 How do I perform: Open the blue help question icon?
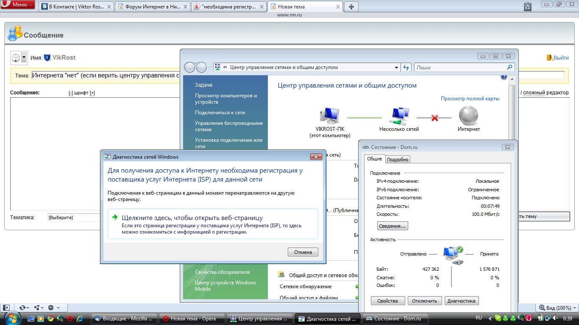504,77
